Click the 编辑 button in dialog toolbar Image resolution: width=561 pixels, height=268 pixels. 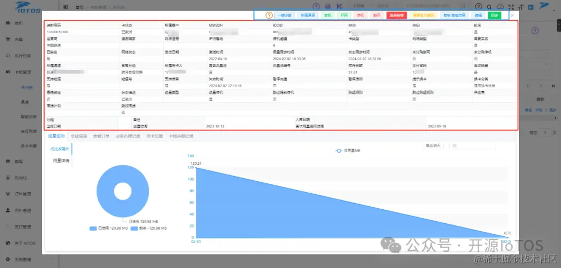click(x=478, y=16)
